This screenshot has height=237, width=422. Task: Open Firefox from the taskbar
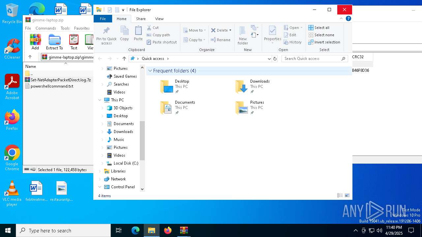click(x=167, y=230)
